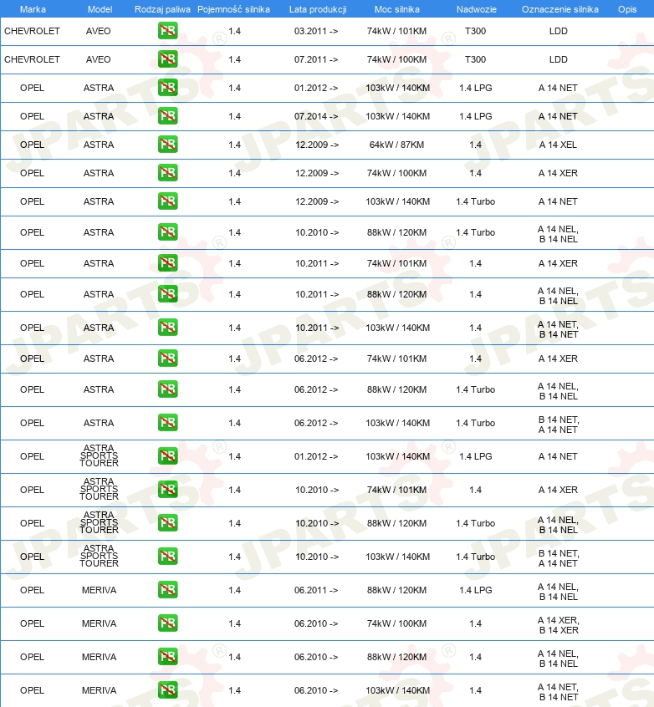654x707 pixels.
Task: Click the 'A 14 XEL' engine code cell
Action: coord(558,145)
